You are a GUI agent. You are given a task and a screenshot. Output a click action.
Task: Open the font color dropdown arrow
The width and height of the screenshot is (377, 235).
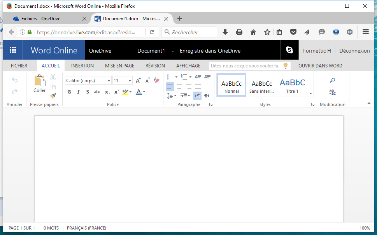point(144,92)
